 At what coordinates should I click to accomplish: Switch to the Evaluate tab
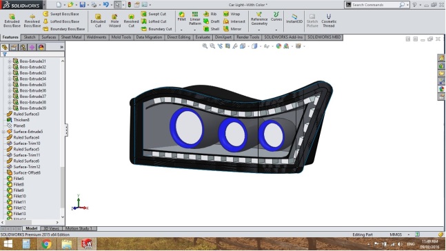pos(203,37)
